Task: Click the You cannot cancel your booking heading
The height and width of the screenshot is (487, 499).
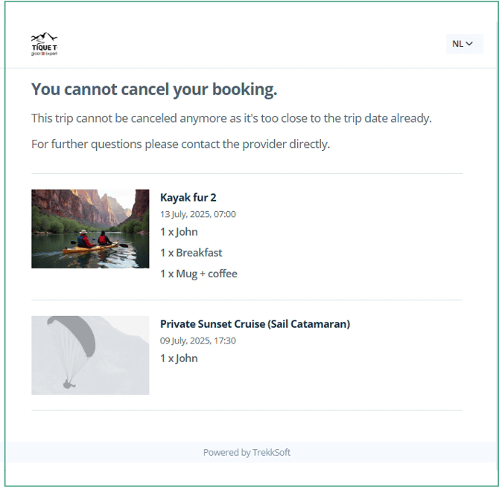Action: coord(154,90)
